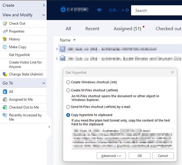The height and width of the screenshot is (165, 182).
Task: Click the Wi-Fi connection status icon
Action: coord(99,10)
